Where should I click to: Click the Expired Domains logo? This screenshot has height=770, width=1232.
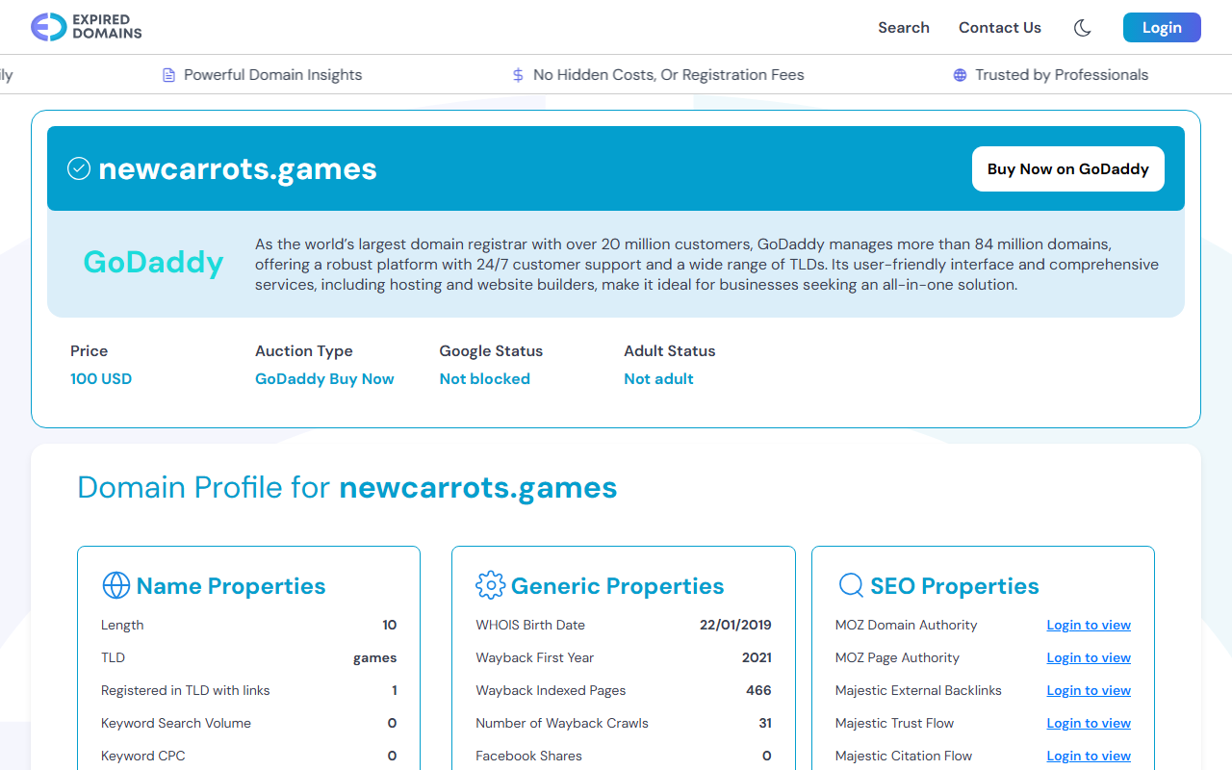[87, 27]
